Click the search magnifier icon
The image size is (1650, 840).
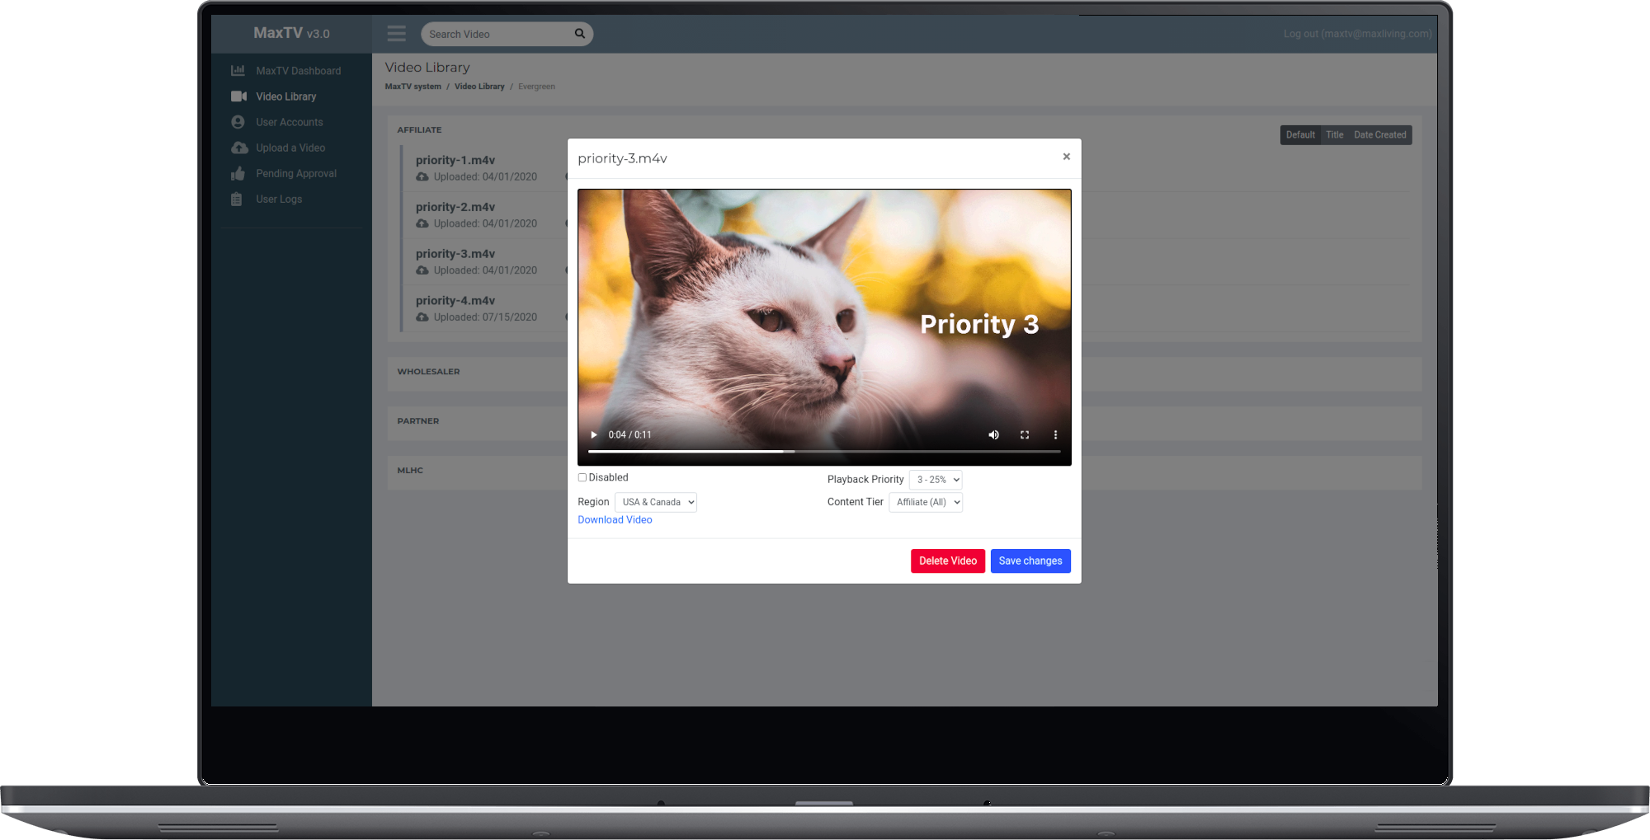[x=580, y=34]
